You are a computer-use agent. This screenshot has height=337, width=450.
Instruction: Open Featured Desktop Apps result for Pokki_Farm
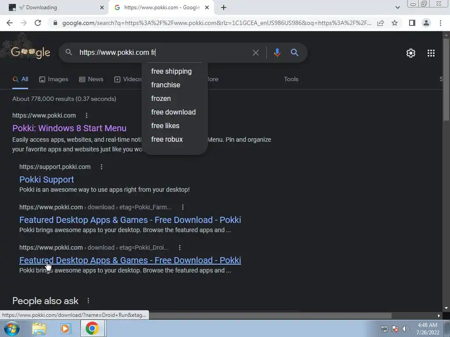tap(130, 220)
